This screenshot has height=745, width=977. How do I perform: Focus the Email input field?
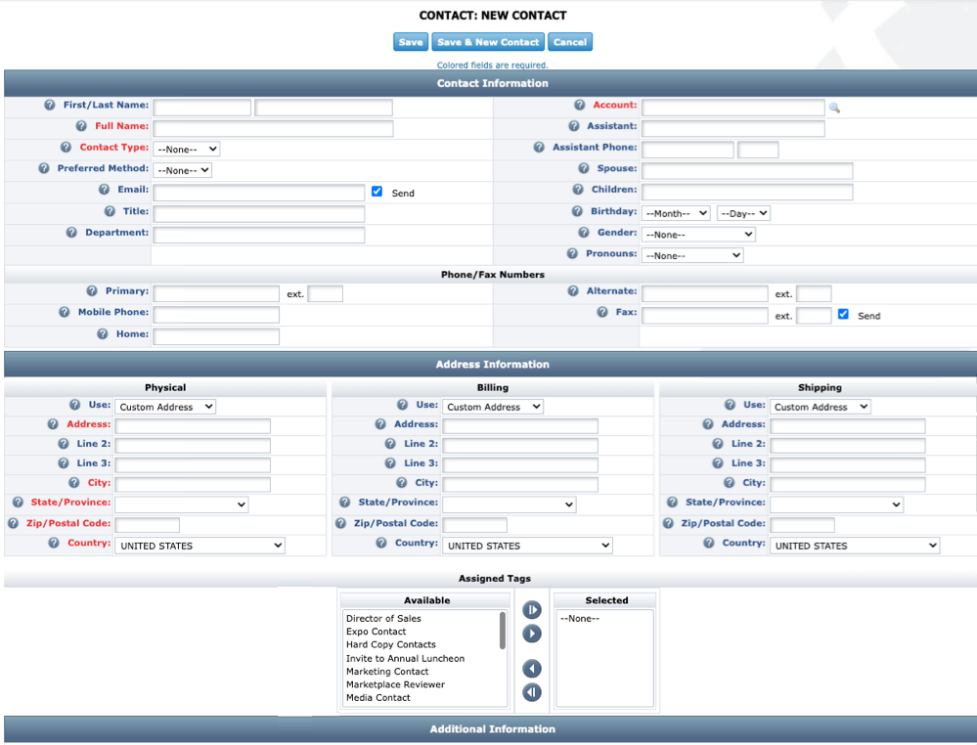click(258, 192)
